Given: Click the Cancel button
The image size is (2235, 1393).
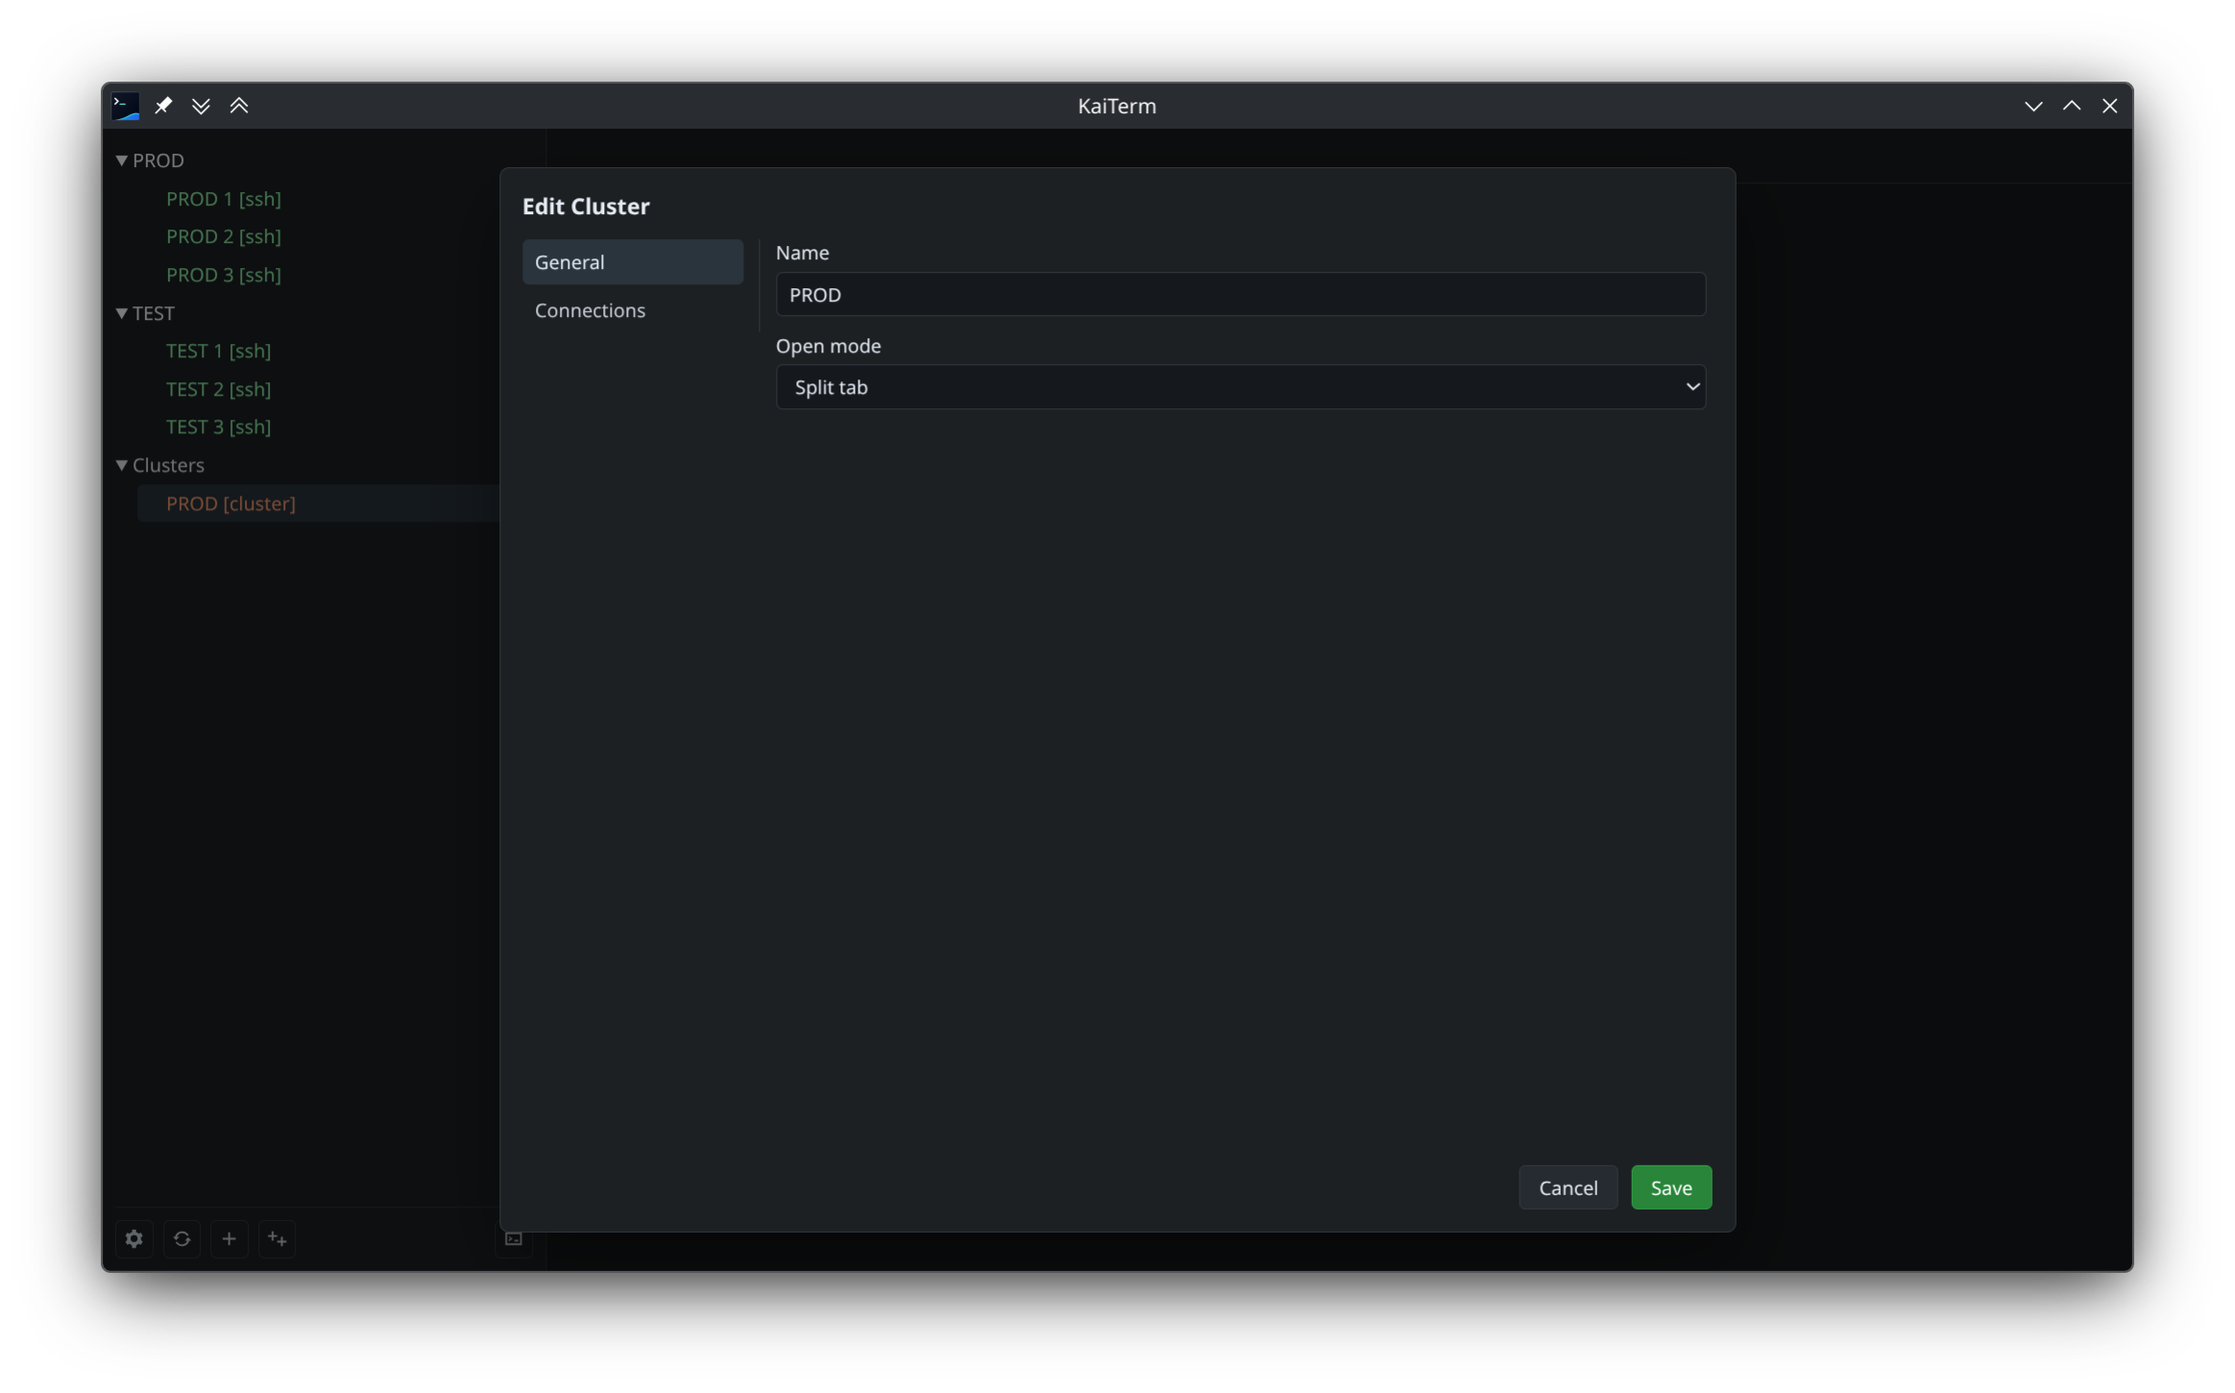Looking at the screenshot, I should click(x=1567, y=1186).
